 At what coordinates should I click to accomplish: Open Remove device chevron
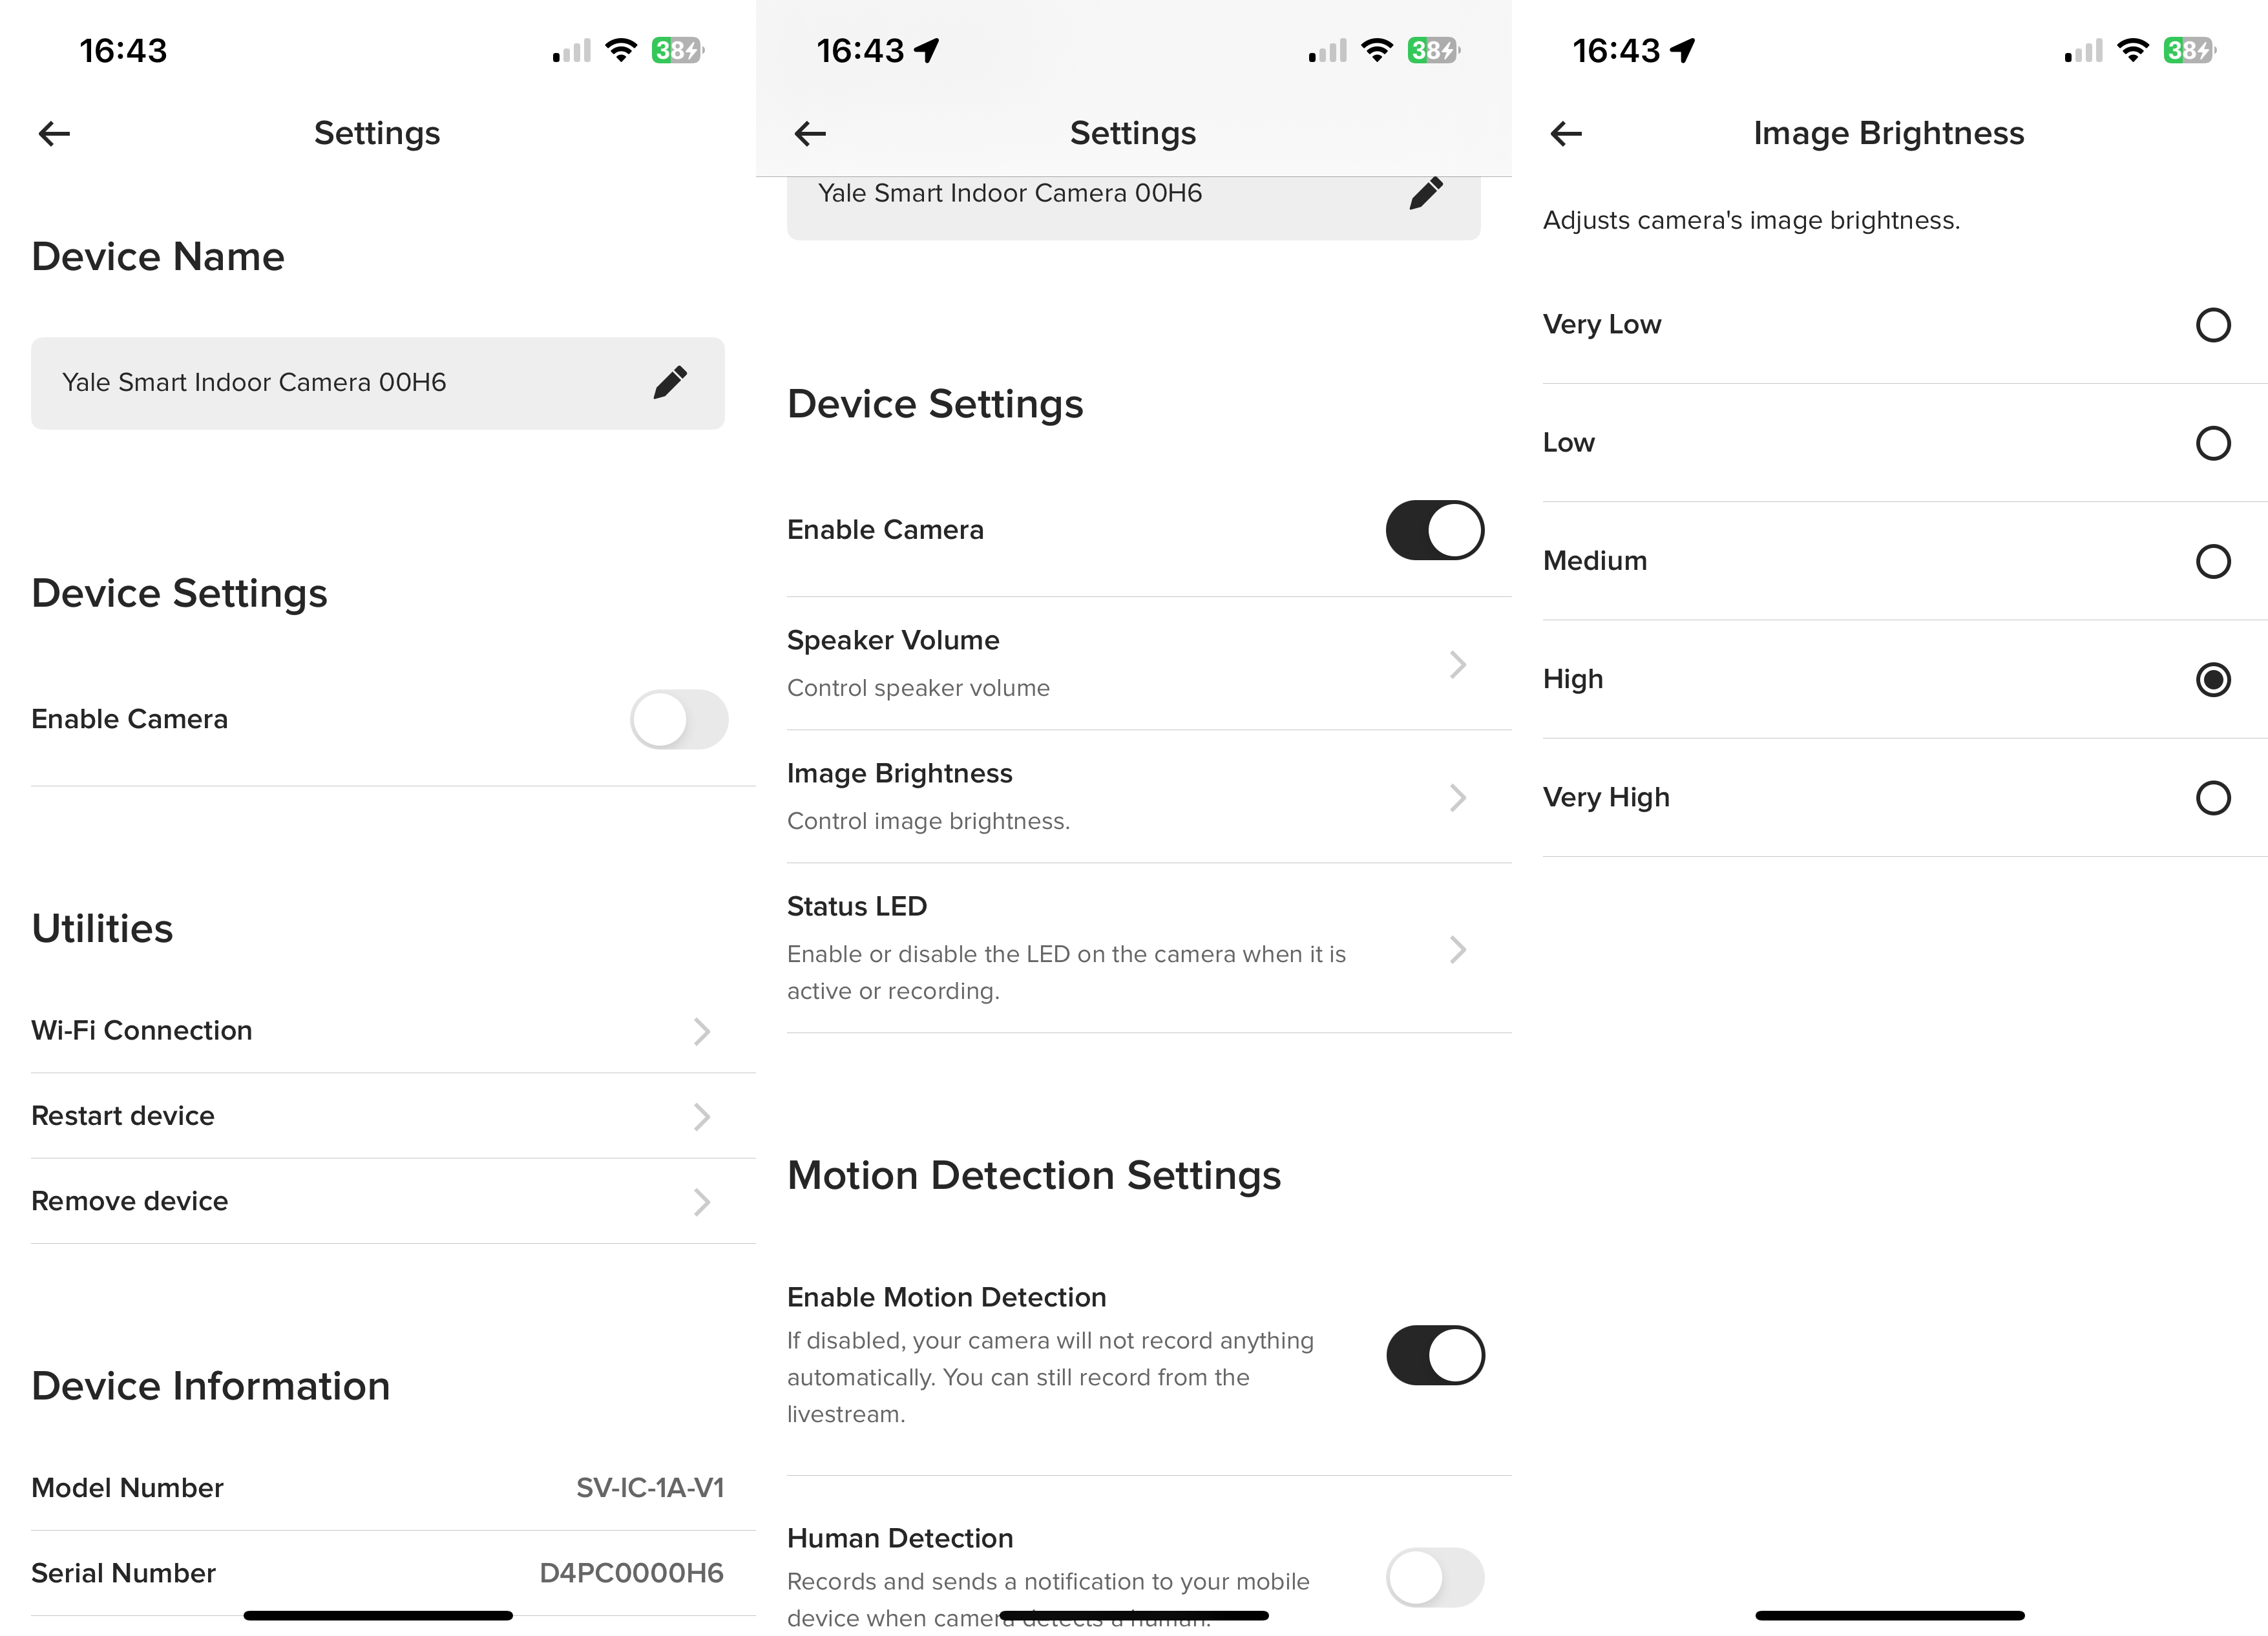(x=702, y=1201)
